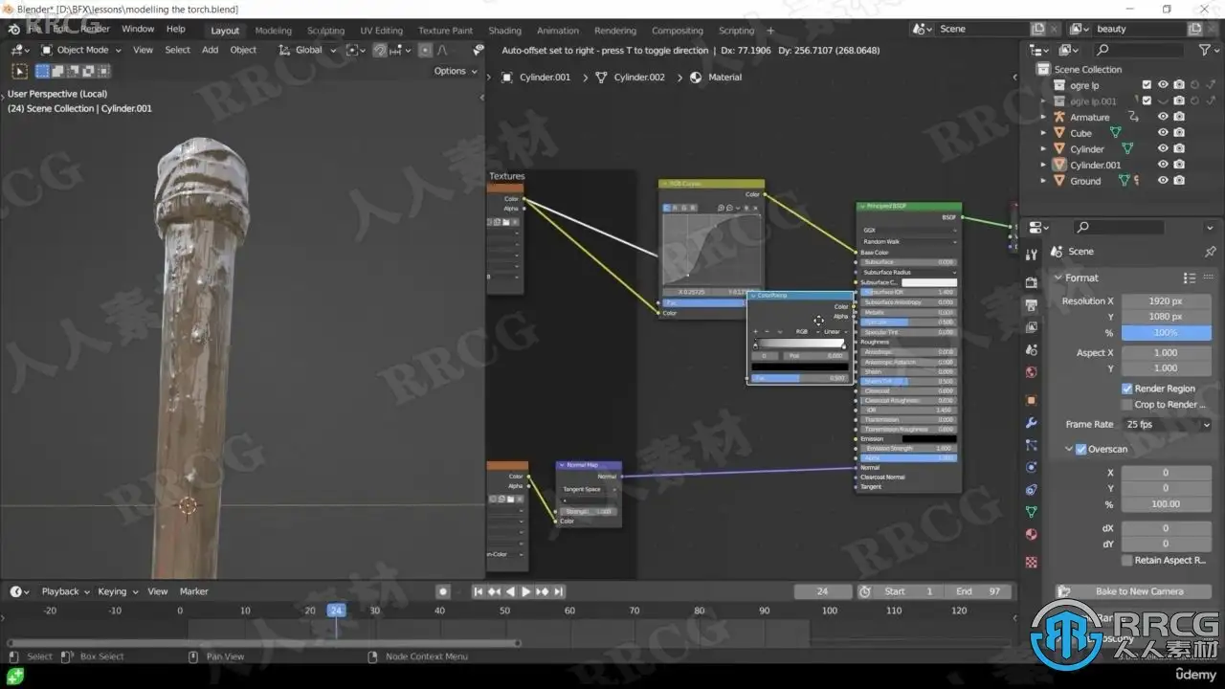Open the Output properties tab
The width and height of the screenshot is (1225, 689).
(1031, 305)
